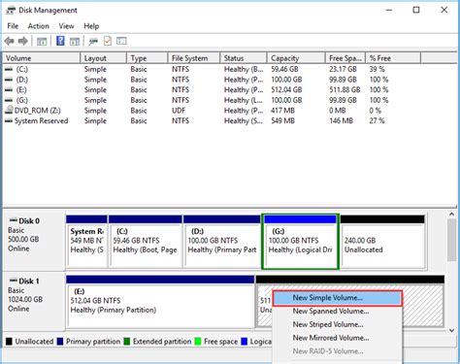The width and height of the screenshot is (460, 364).
Task: Click the UDF file system cell
Action: click(x=179, y=111)
